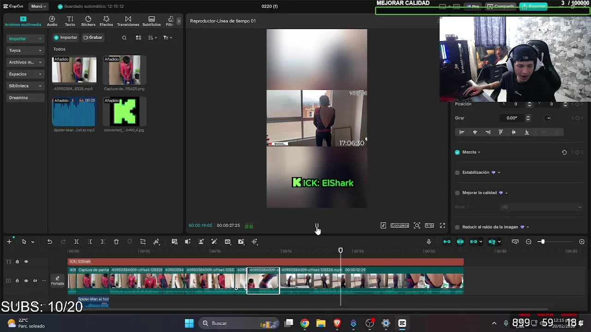Open the media filter dropdown
Viewport: 591px width, 332px height.
[x=167, y=38]
